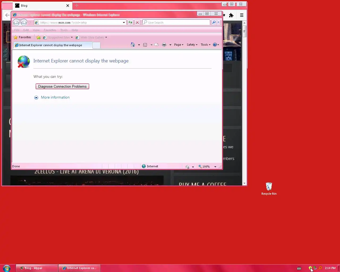
Task: Open Mypal extensions puzzle icon
Action: (231, 15)
